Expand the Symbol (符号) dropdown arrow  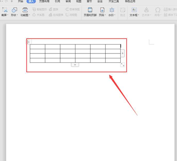(161, 15)
